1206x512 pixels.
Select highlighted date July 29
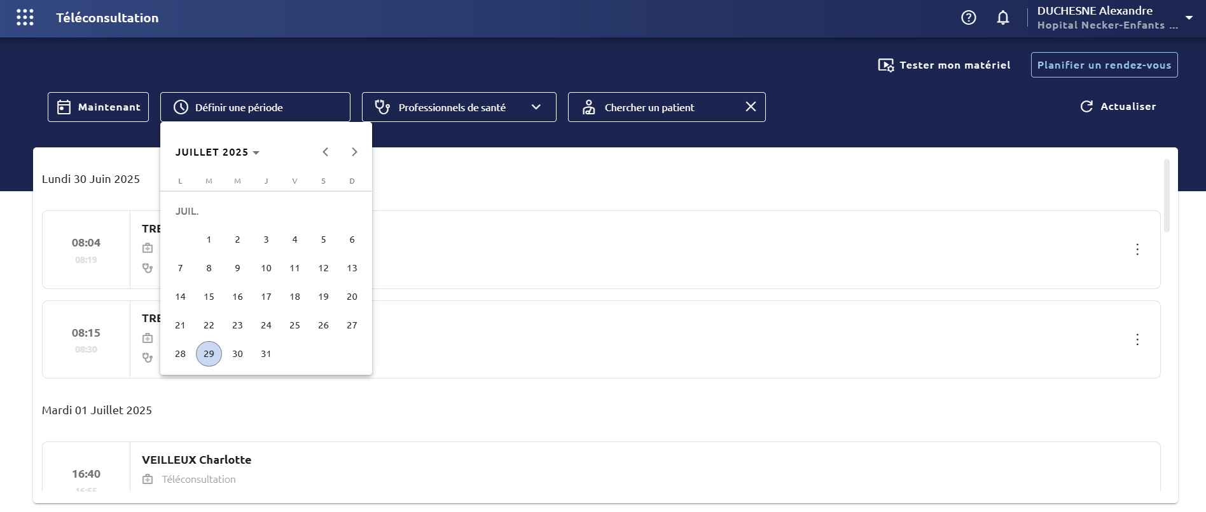(209, 354)
